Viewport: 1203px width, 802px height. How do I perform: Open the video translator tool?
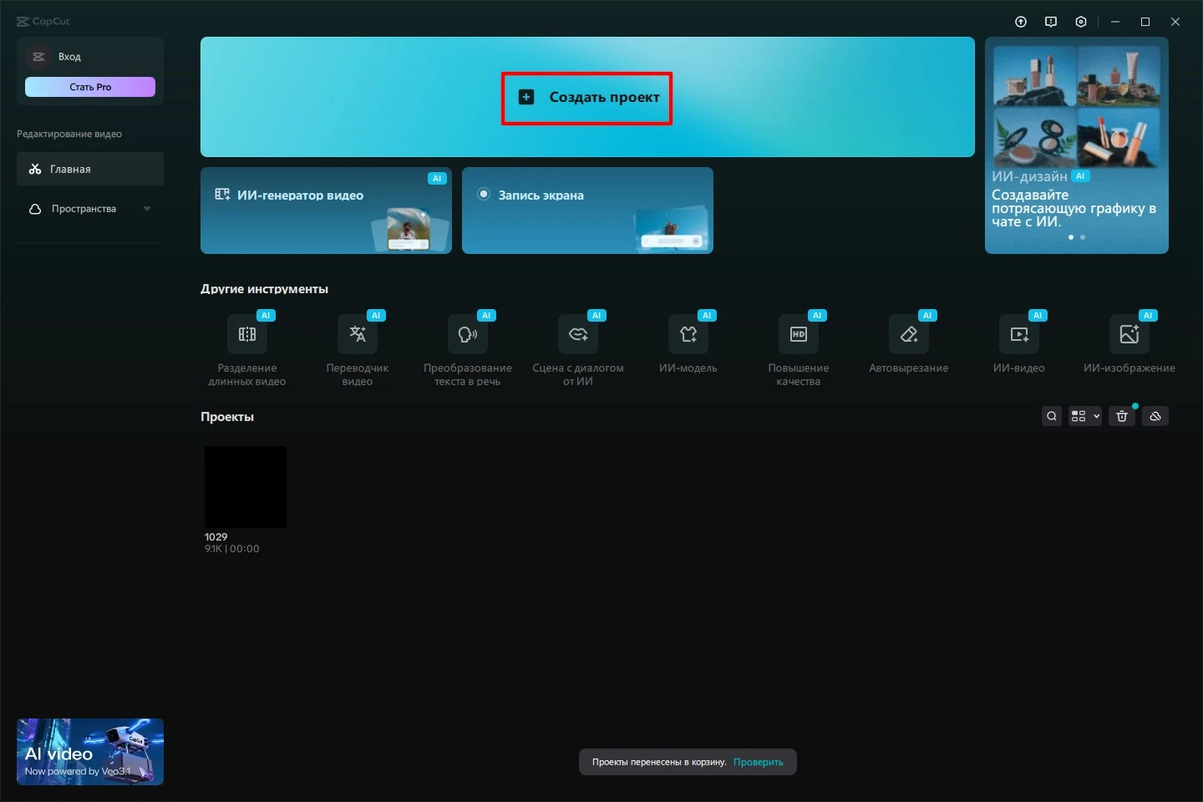pos(358,335)
